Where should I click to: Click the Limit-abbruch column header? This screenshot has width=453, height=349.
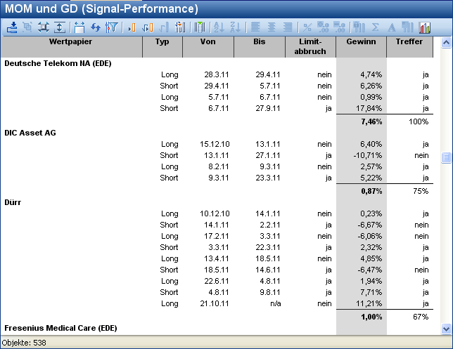click(309, 46)
